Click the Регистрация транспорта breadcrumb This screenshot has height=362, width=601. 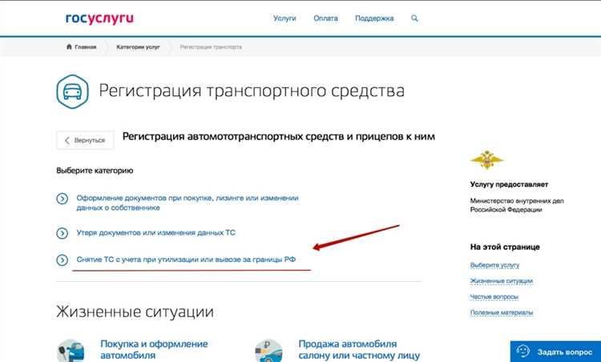(211, 47)
